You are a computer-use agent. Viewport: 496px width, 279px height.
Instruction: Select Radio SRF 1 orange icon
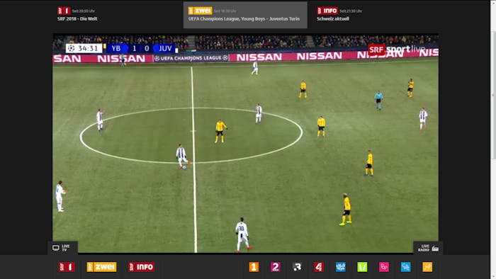254,267
